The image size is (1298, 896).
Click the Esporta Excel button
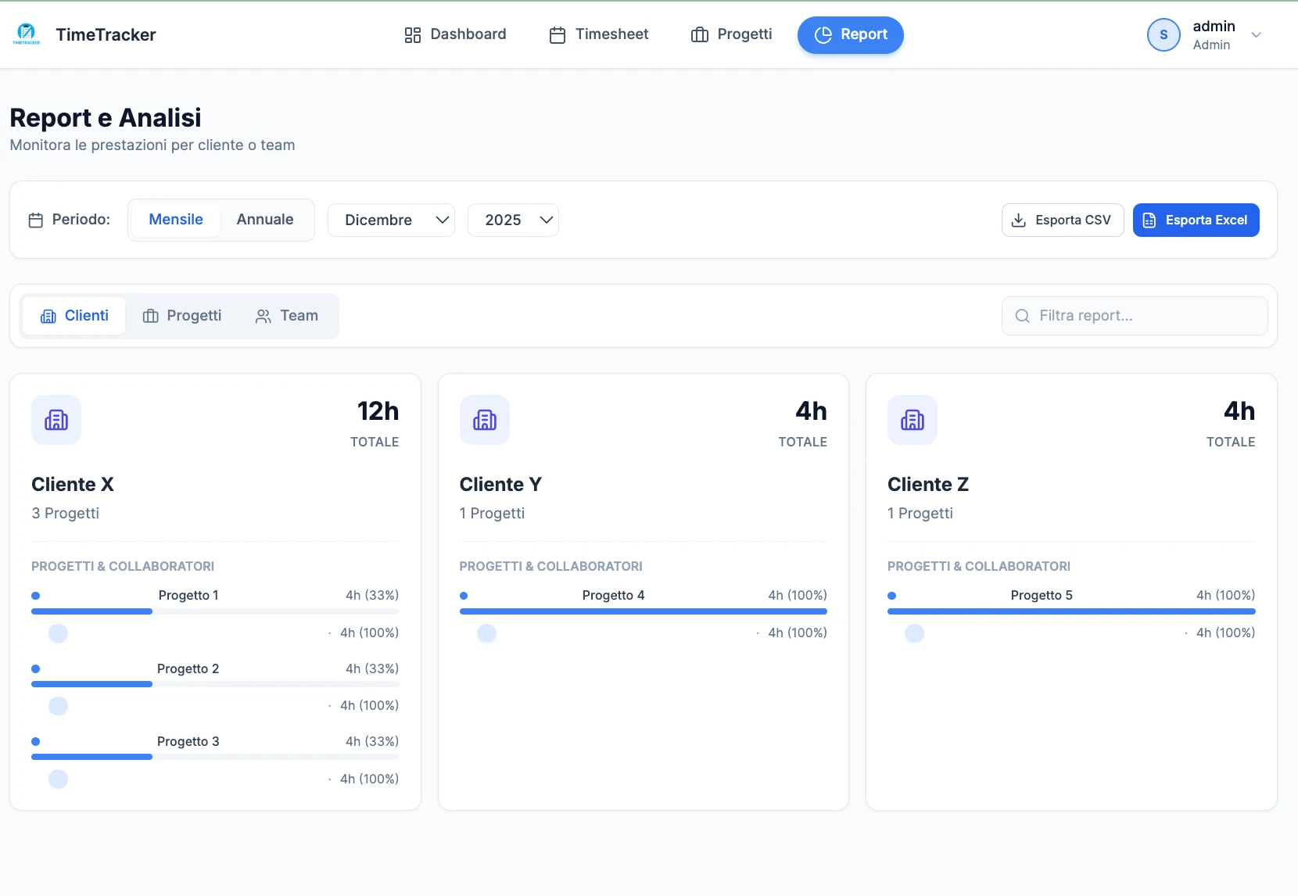[x=1196, y=220]
